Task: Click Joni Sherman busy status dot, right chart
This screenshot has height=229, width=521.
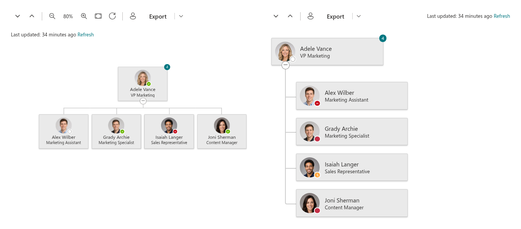Action: (x=317, y=210)
